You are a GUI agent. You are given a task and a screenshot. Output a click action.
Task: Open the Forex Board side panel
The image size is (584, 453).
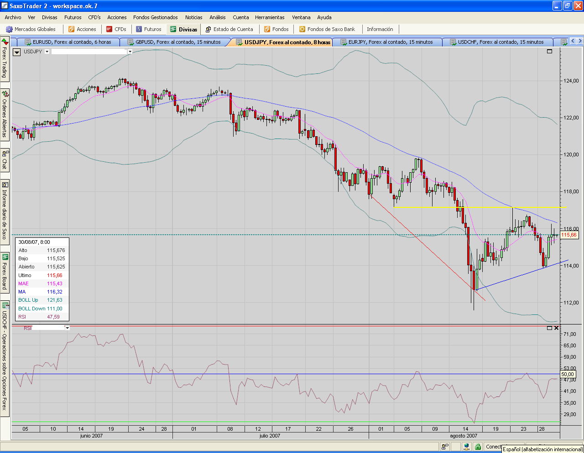click(x=5, y=273)
